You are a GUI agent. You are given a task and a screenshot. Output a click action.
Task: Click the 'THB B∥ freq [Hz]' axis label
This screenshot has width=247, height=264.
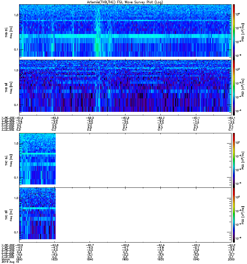[9, 87]
